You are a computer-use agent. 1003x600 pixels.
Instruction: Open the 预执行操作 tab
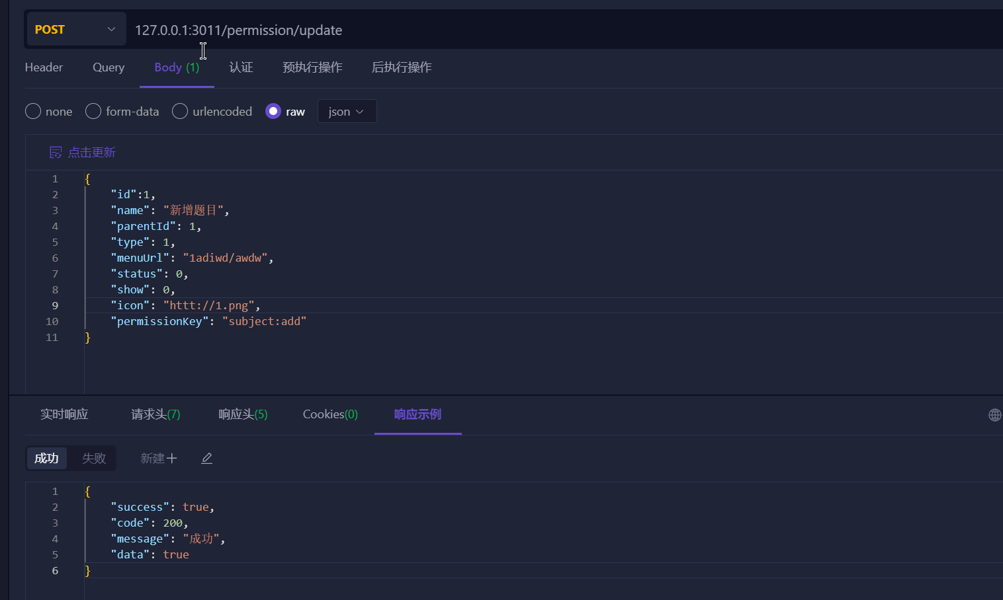(312, 67)
